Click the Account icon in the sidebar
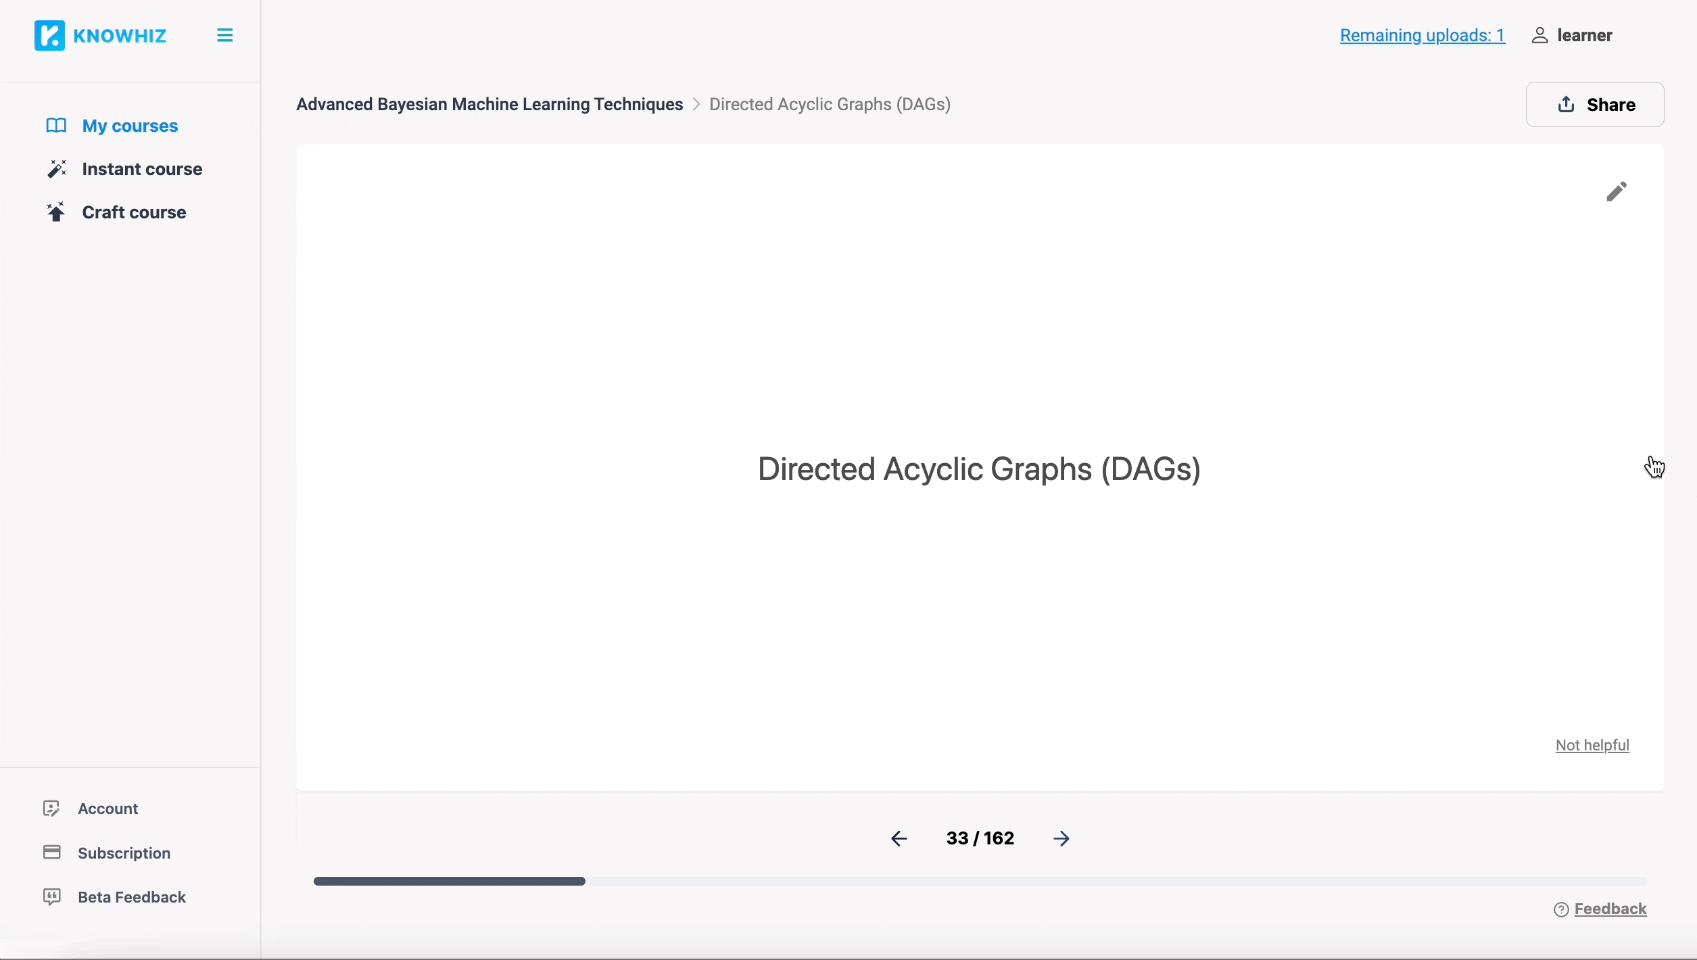The width and height of the screenshot is (1697, 960). pos(52,808)
